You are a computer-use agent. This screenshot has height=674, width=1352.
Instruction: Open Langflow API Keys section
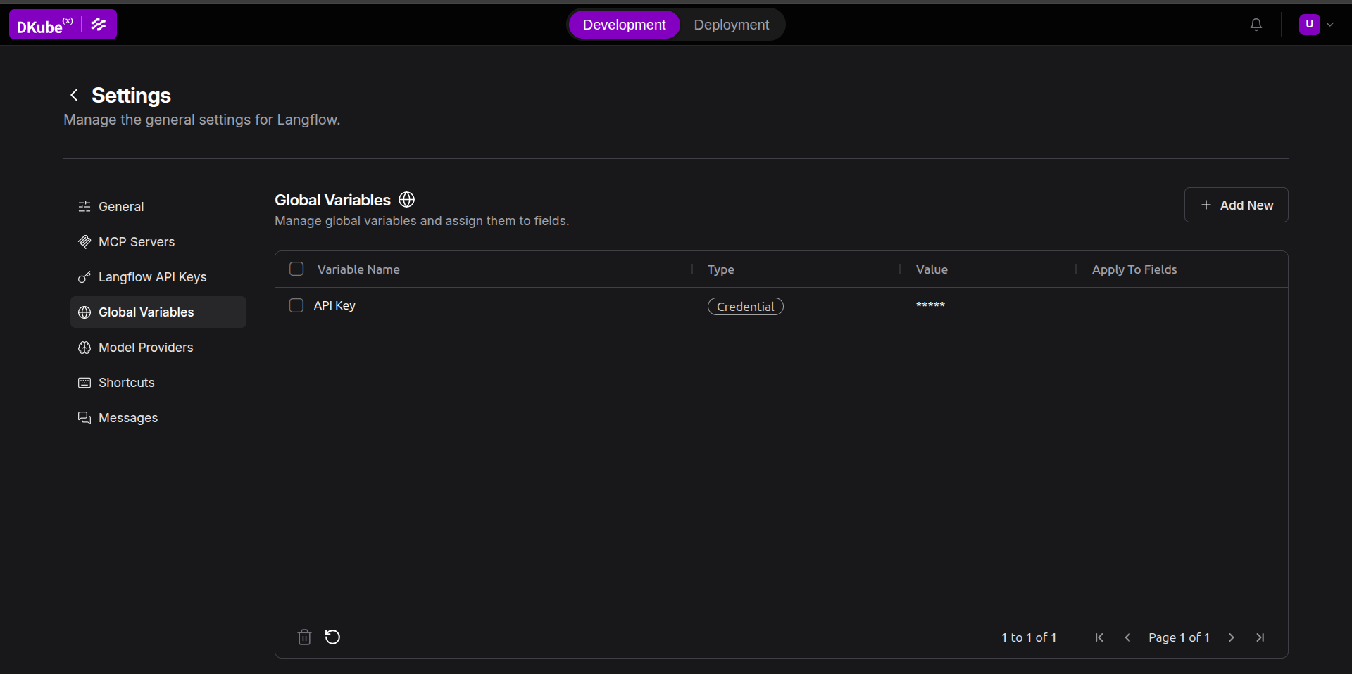pos(158,277)
